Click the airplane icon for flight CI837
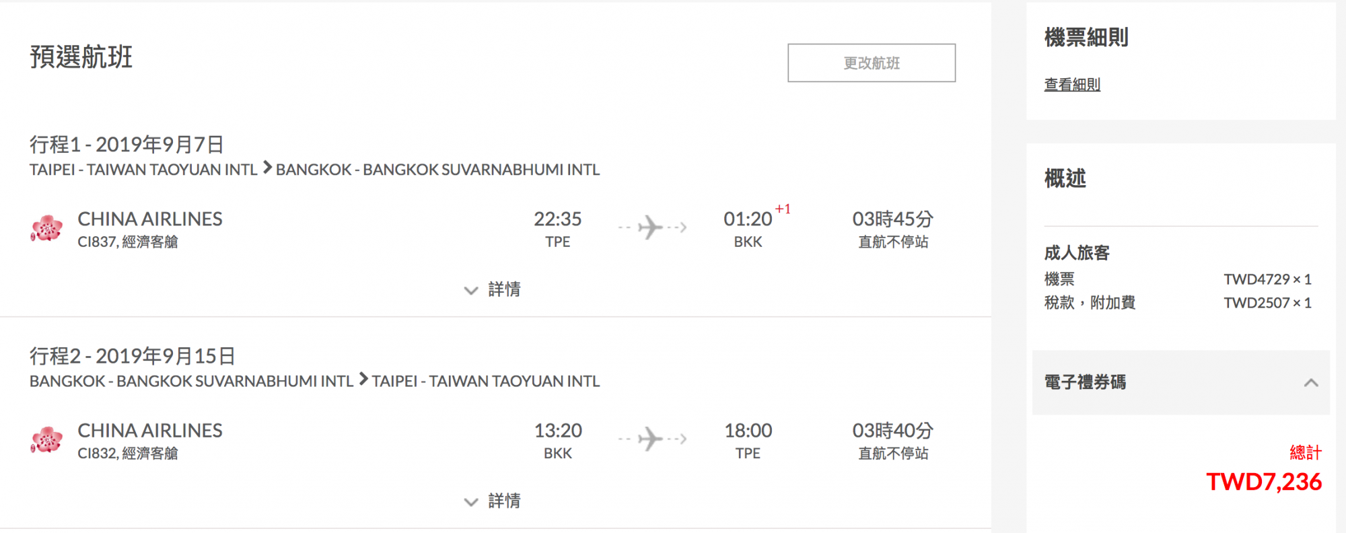The width and height of the screenshot is (1346, 533). (651, 227)
